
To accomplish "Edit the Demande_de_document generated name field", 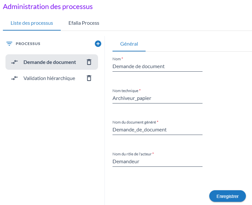I will pyautogui.click(x=157, y=130).
